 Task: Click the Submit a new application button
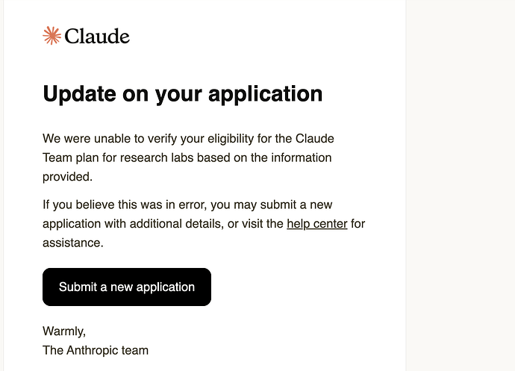[x=127, y=287]
